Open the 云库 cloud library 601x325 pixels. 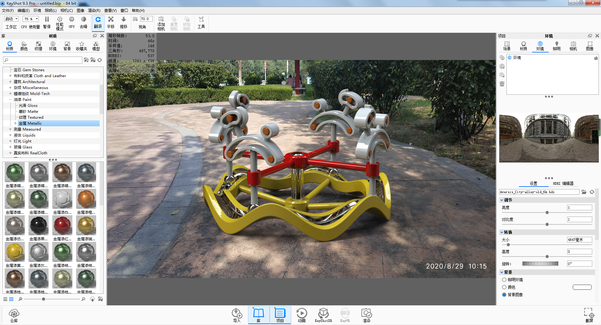coord(14,315)
